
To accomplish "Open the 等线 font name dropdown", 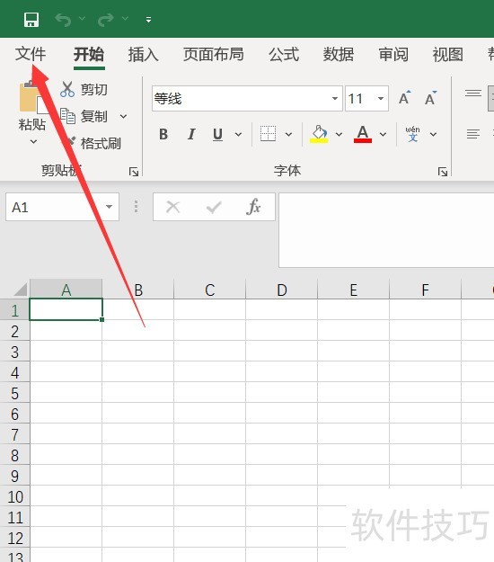I will (x=335, y=98).
